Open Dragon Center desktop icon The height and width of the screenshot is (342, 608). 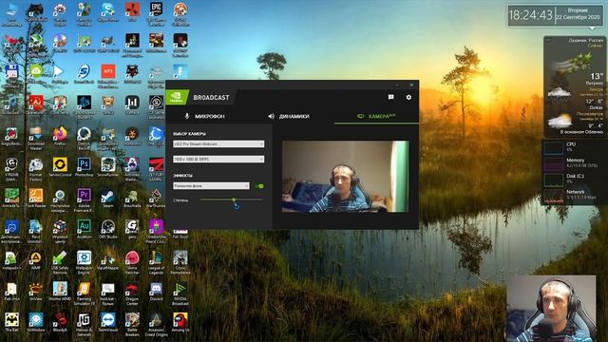pyautogui.click(x=132, y=294)
